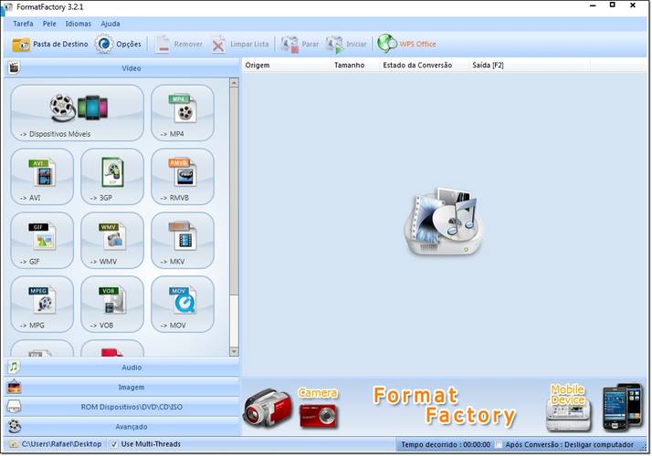Click the Tamanho column header
This screenshot has height=456, width=652.
coord(355,65)
